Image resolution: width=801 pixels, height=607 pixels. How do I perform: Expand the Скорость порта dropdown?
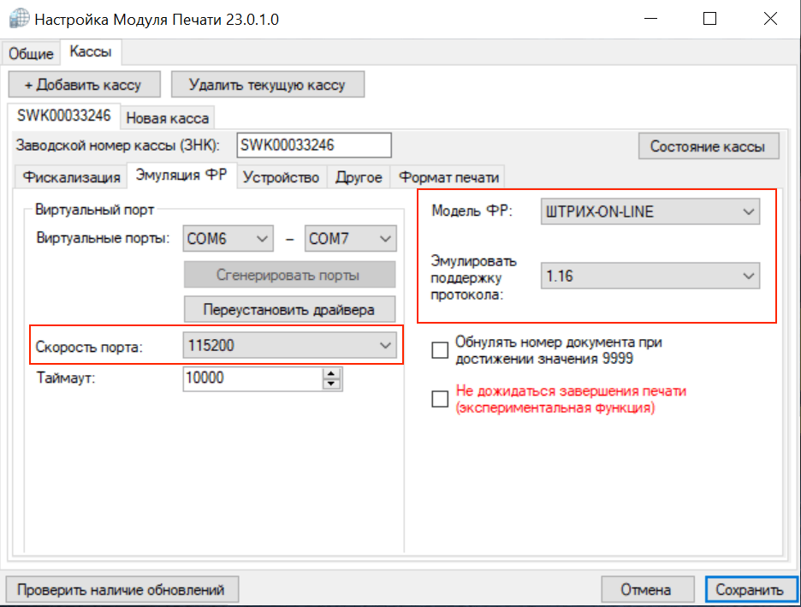(x=289, y=345)
